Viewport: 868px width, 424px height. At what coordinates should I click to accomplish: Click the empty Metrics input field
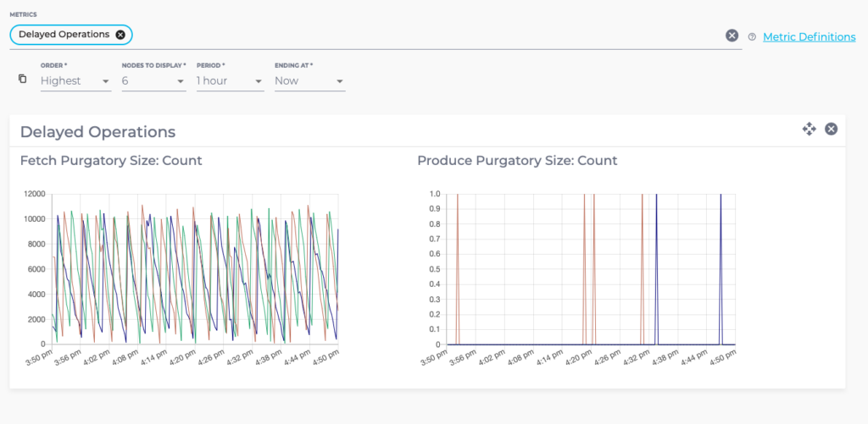coord(424,36)
